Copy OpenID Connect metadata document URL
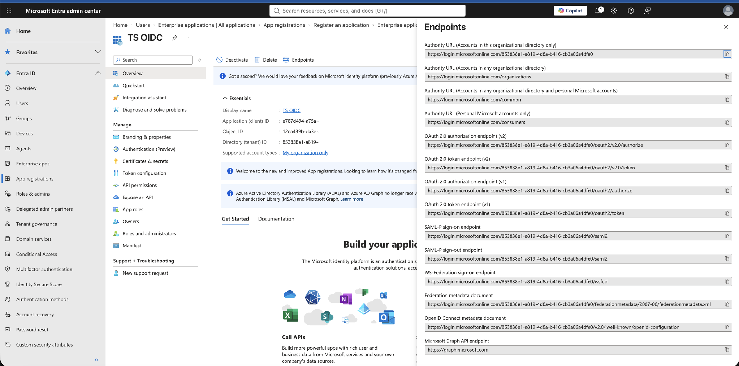 (727, 327)
